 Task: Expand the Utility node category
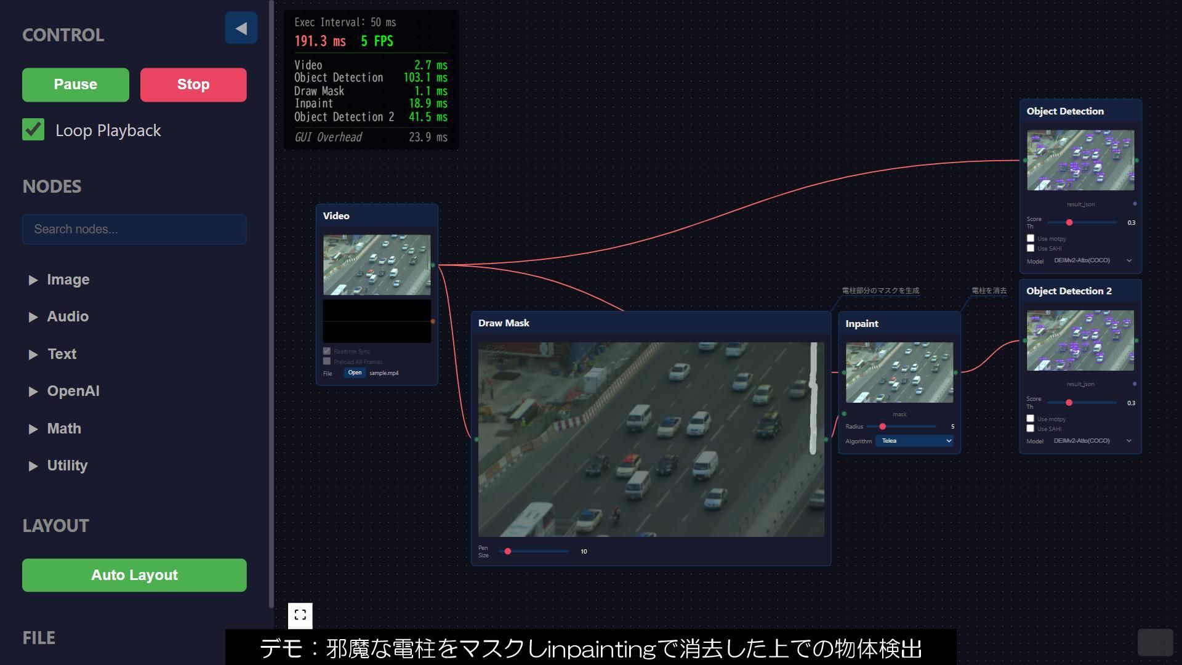[x=67, y=465]
